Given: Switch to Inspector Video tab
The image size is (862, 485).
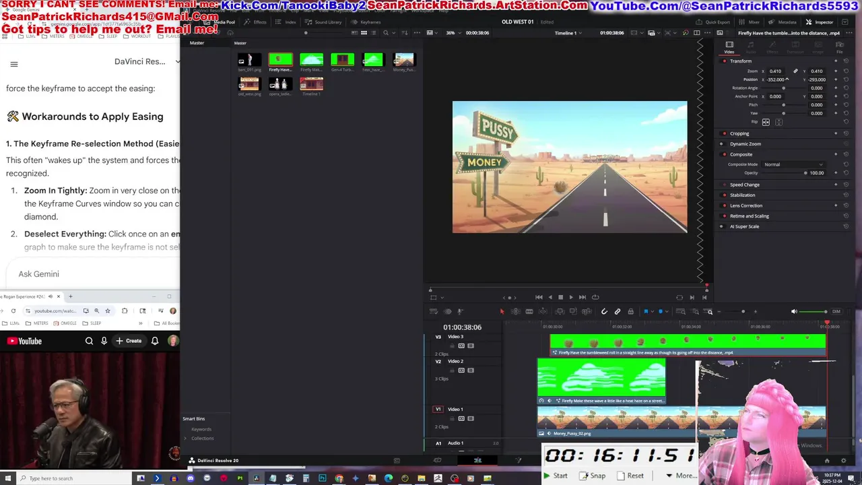Looking at the screenshot, I should coord(729,48).
